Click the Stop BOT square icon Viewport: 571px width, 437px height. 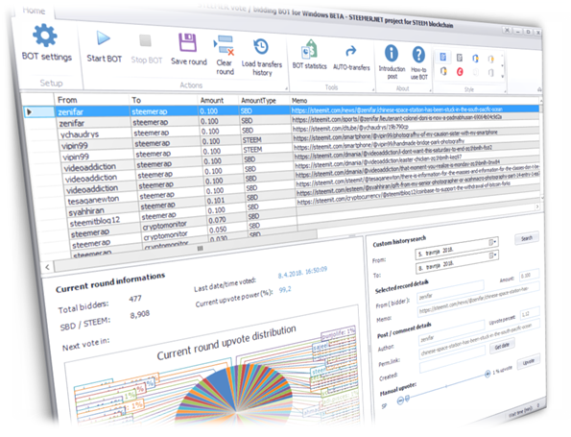(145, 41)
